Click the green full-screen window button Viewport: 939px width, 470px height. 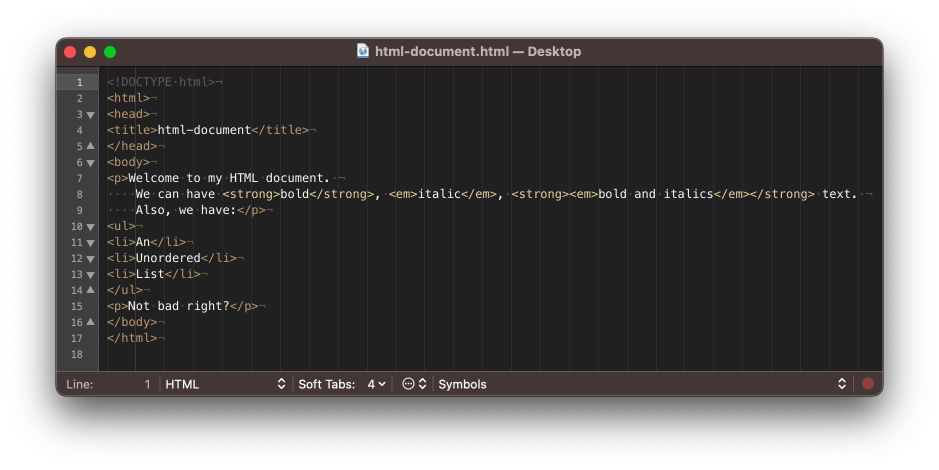pos(109,51)
